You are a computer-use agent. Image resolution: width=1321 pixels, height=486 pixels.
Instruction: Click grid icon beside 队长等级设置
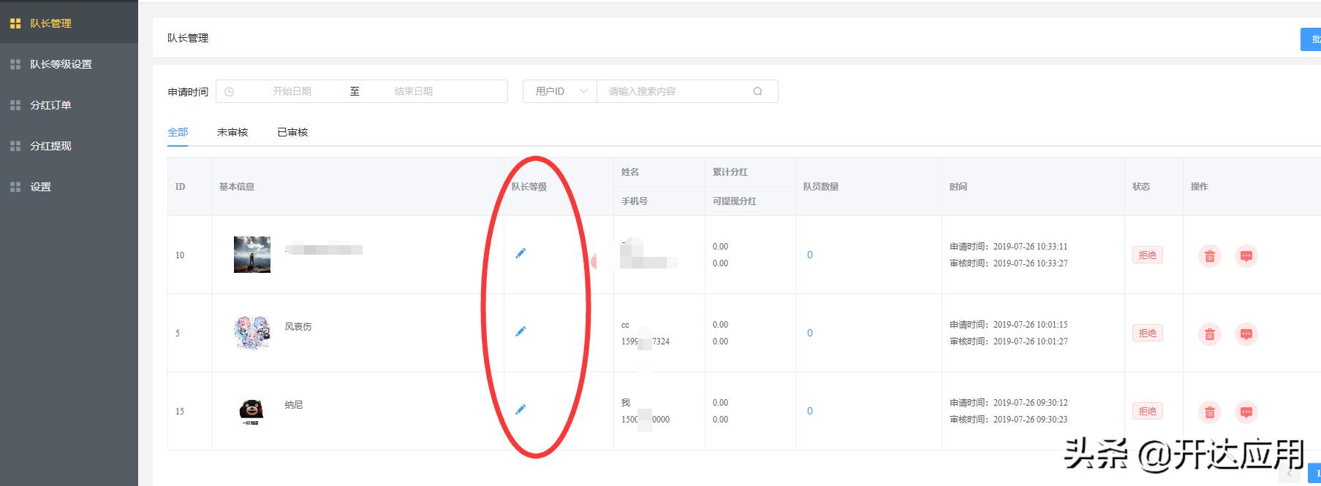(15, 64)
